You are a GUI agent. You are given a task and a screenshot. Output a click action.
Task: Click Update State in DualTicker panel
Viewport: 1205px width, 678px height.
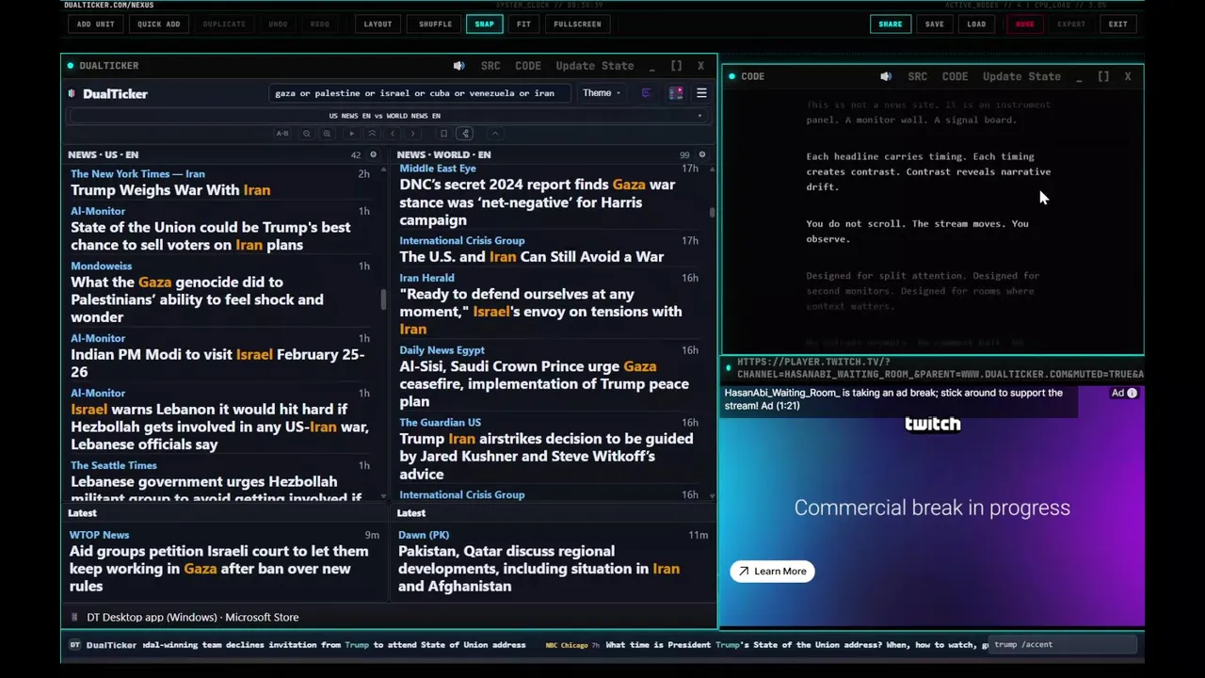point(594,66)
